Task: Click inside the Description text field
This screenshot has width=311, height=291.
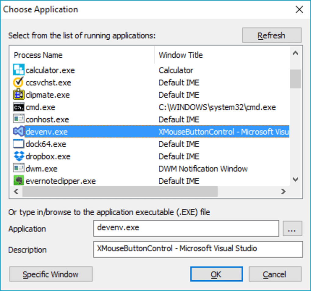Action: click(x=198, y=249)
